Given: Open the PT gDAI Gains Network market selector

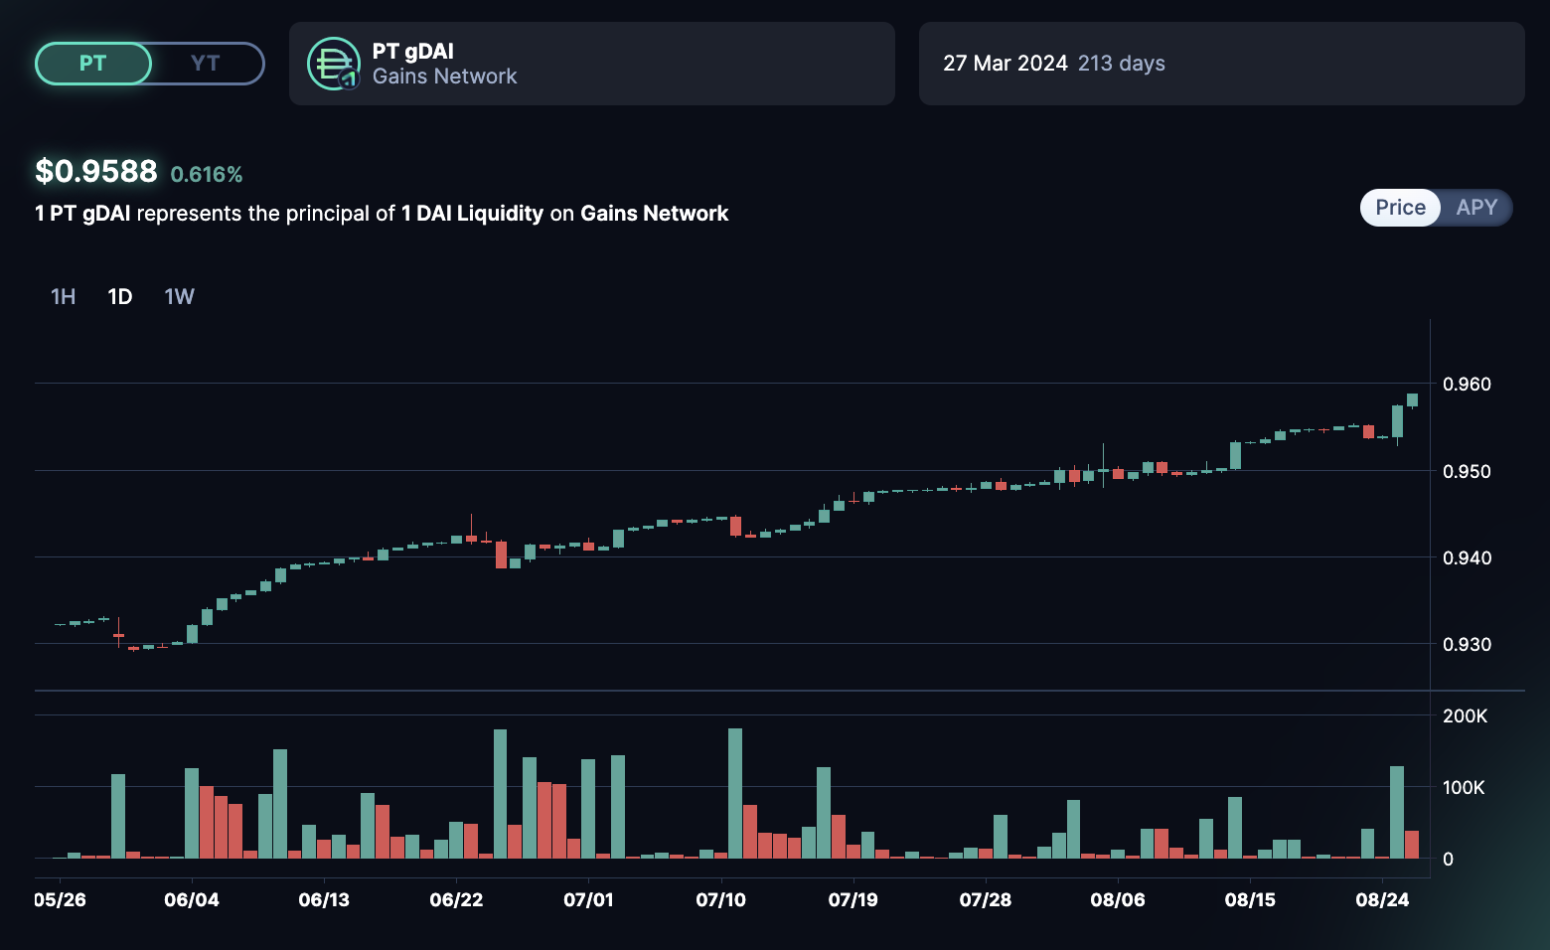Looking at the screenshot, I should (591, 64).
